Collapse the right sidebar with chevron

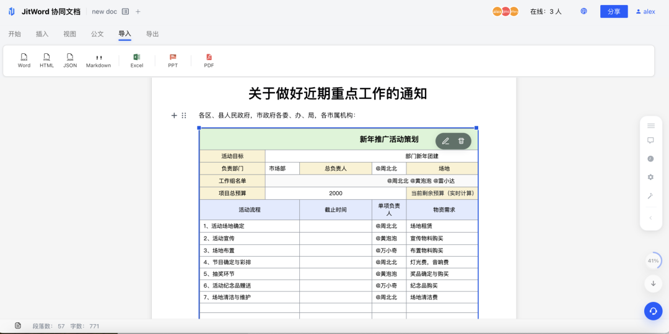(650, 218)
